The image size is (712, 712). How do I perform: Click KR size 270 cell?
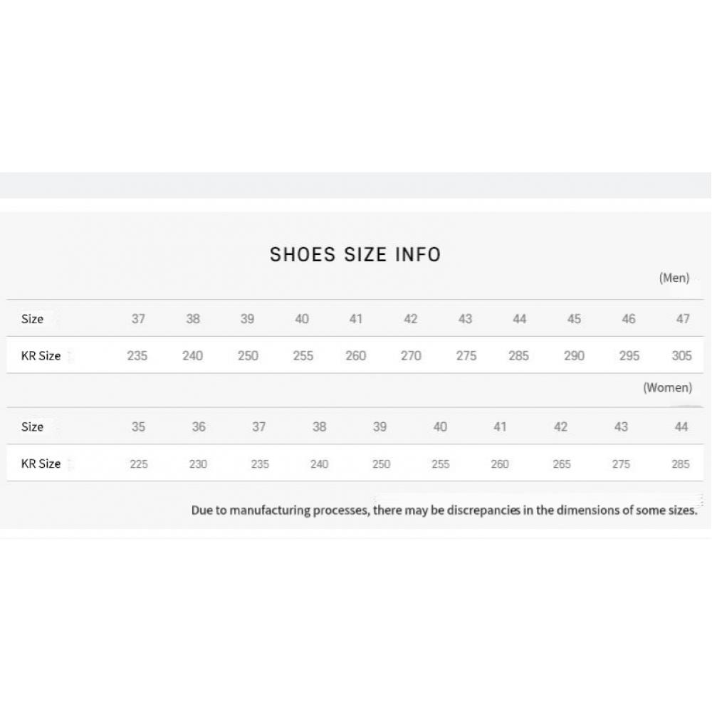pyautogui.click(x=411, y=355)
